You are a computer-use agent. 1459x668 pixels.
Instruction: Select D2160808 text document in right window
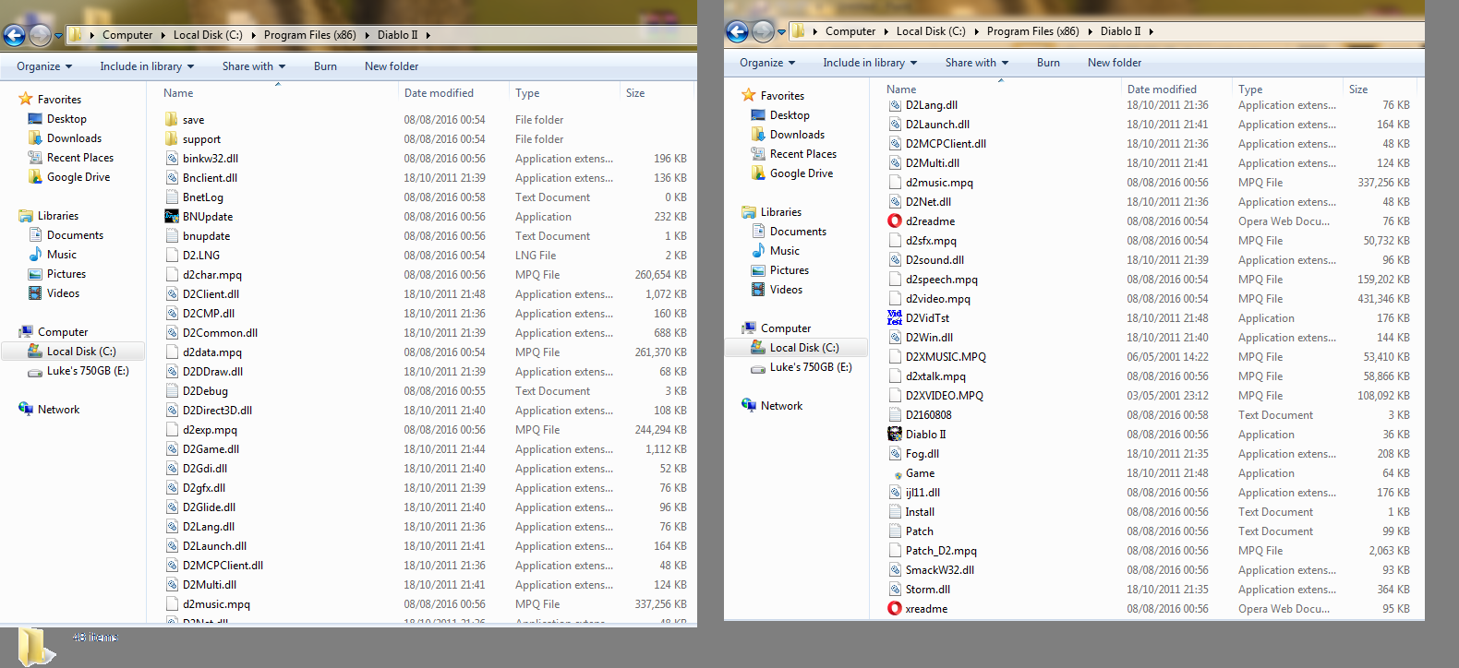928,415
